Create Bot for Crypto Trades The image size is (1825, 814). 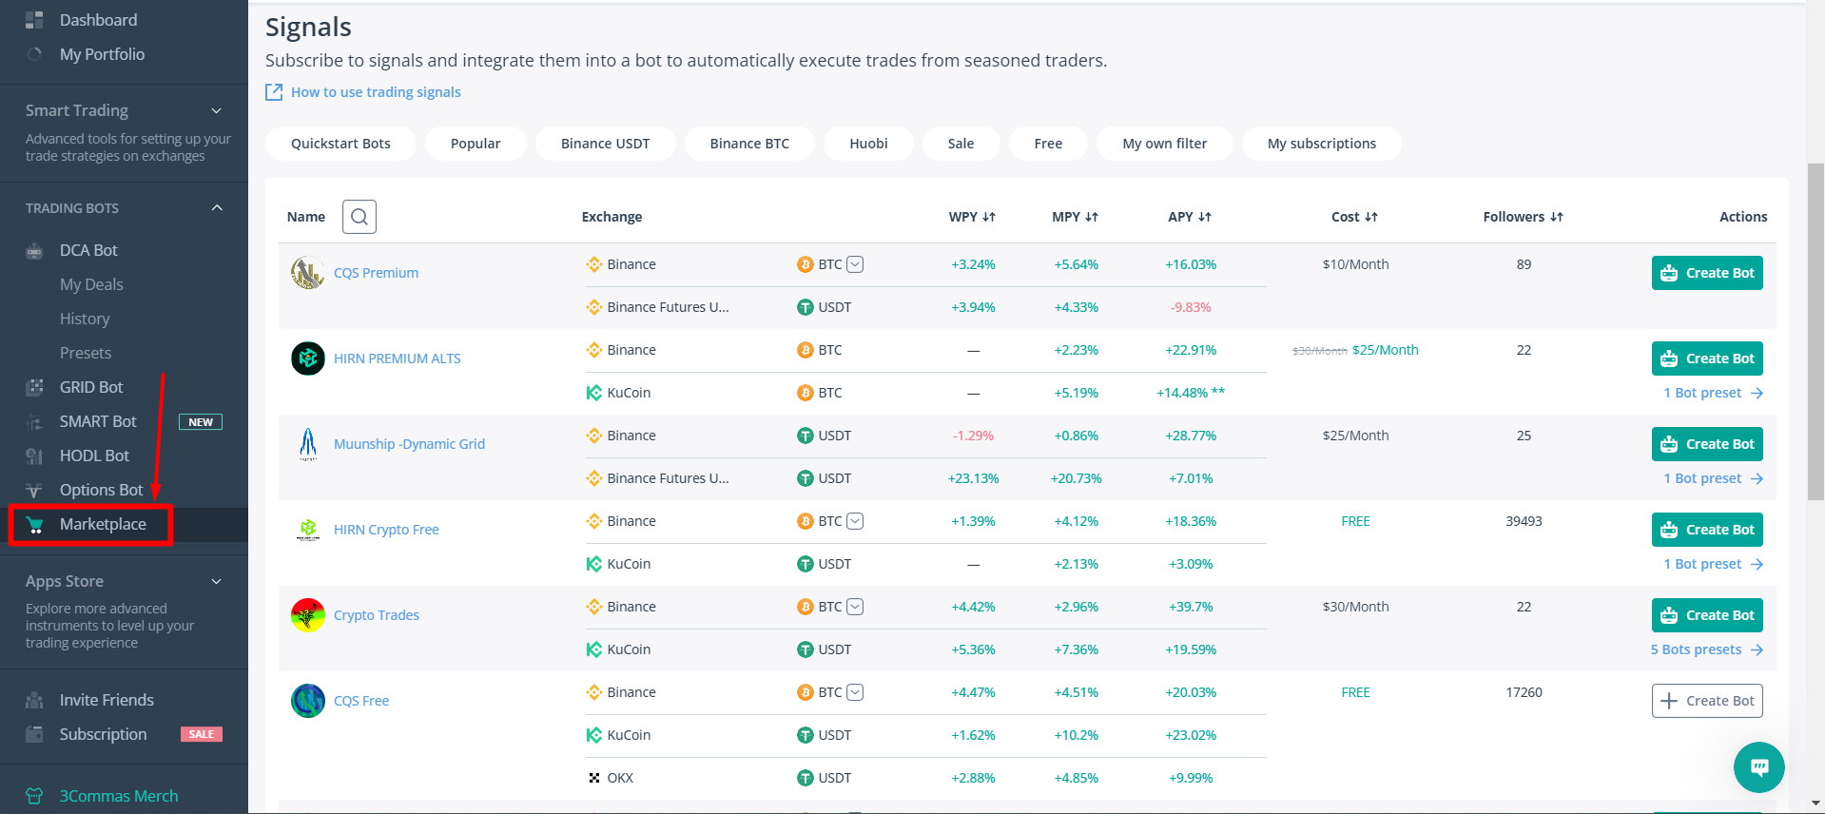coord(1707,615)
